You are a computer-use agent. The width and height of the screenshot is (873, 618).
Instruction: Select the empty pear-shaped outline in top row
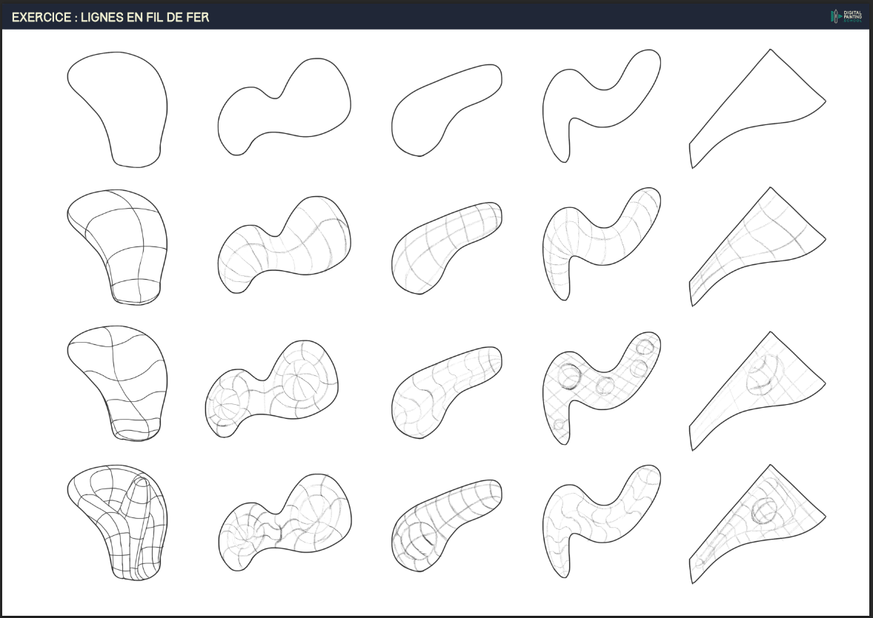pyautogui.click(x=119, y=107)
